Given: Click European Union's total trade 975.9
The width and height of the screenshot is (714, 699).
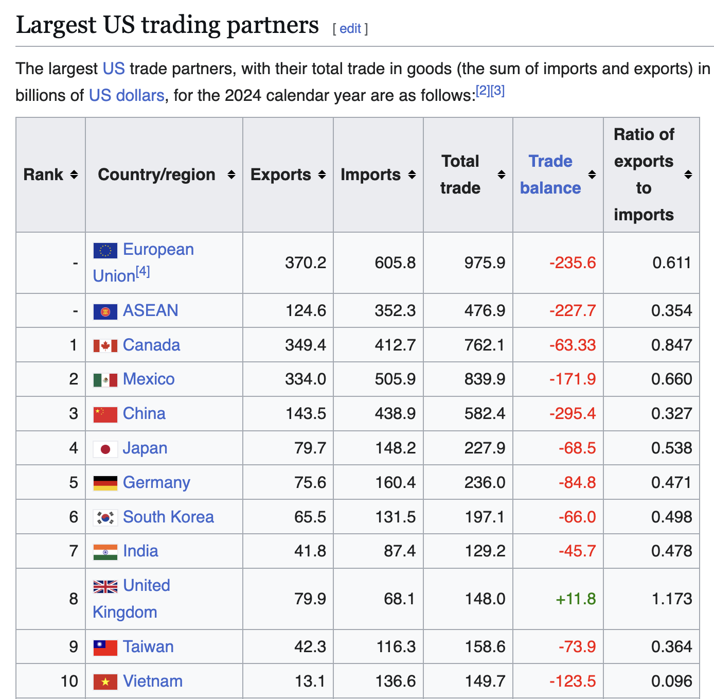Looking at the screenshot, I should [485, 263].
